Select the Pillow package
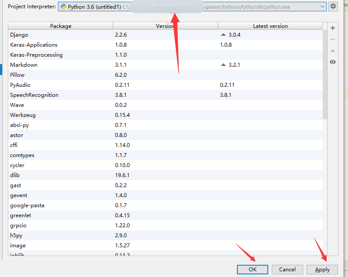Viewport: 348px width, 277px height. pos(166,75)
